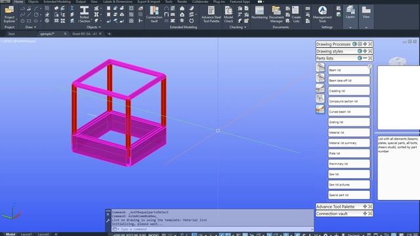Click the line tool in Draw panel
Image resolution: width=420 pixels, height=236 pixels.
[x=29, y=14]
